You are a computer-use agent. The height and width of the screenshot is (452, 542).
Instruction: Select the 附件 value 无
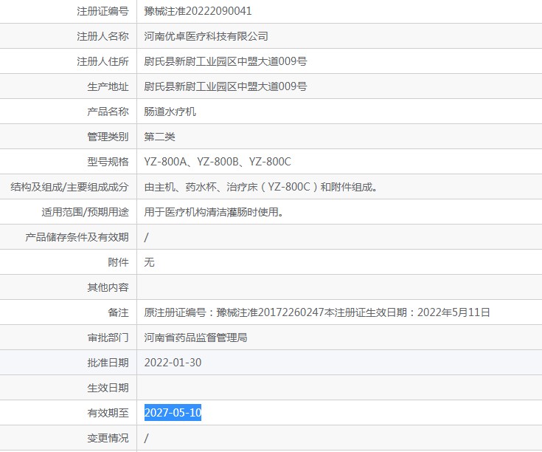149,262
